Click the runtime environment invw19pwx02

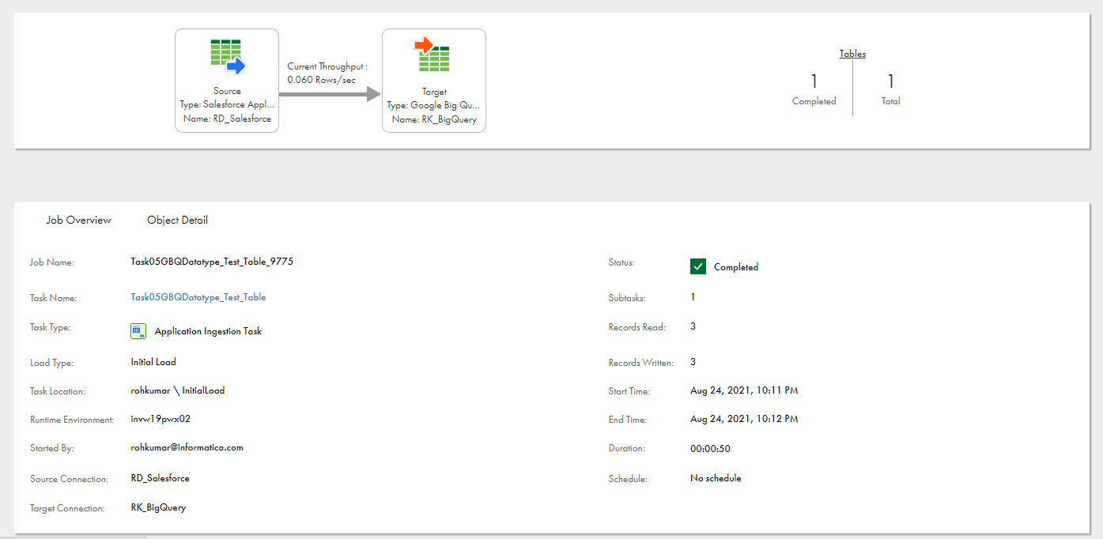pos(161,419)
